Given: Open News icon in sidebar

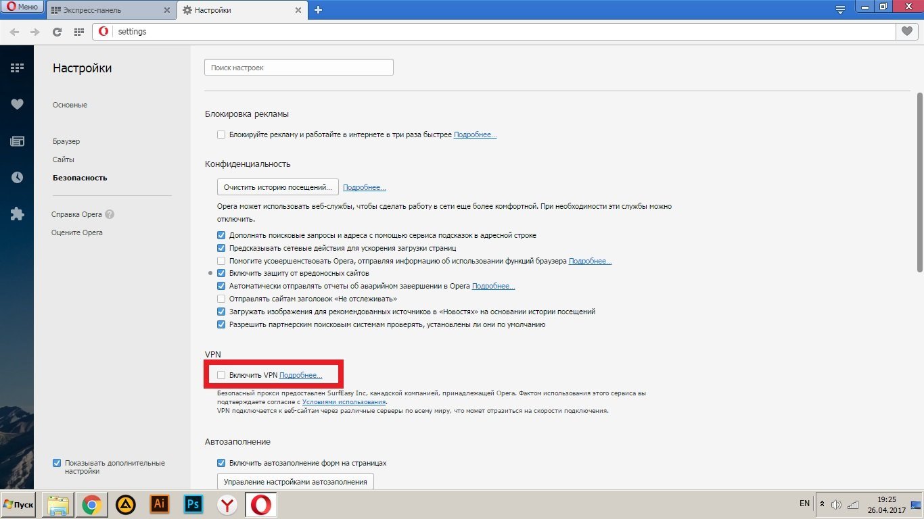Looking at the screenshot, I should pos(17,141).
